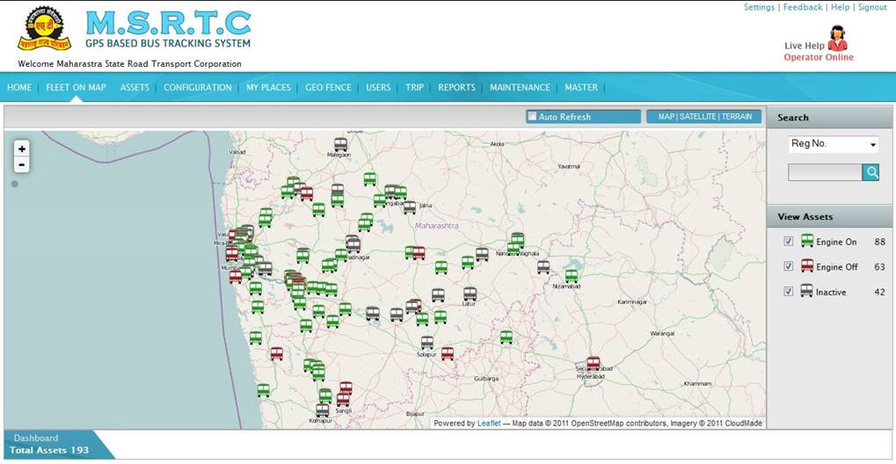Open the MASTER menu

[581, 87]
